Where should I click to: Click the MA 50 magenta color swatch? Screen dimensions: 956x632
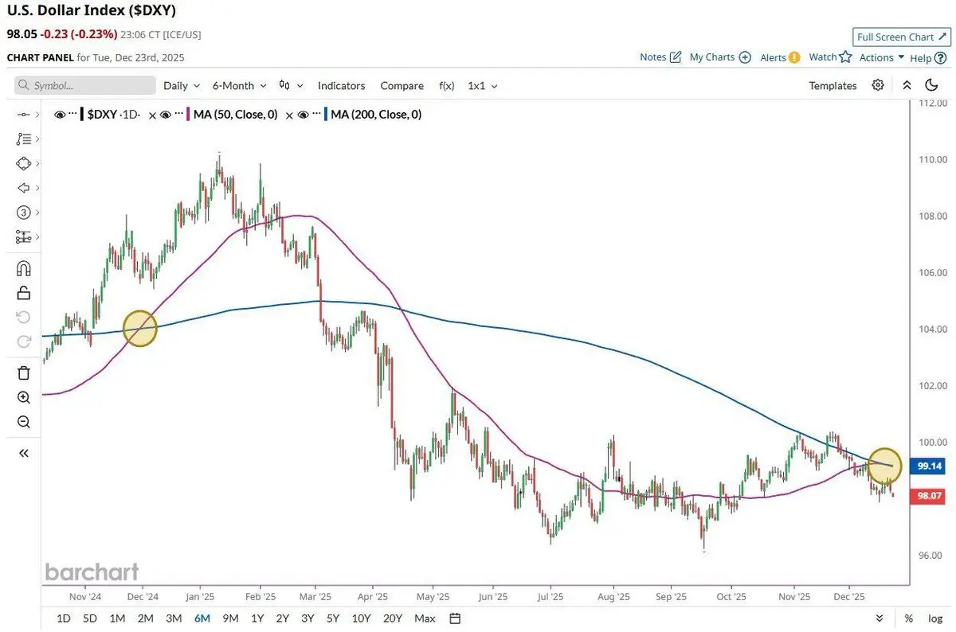189,115
